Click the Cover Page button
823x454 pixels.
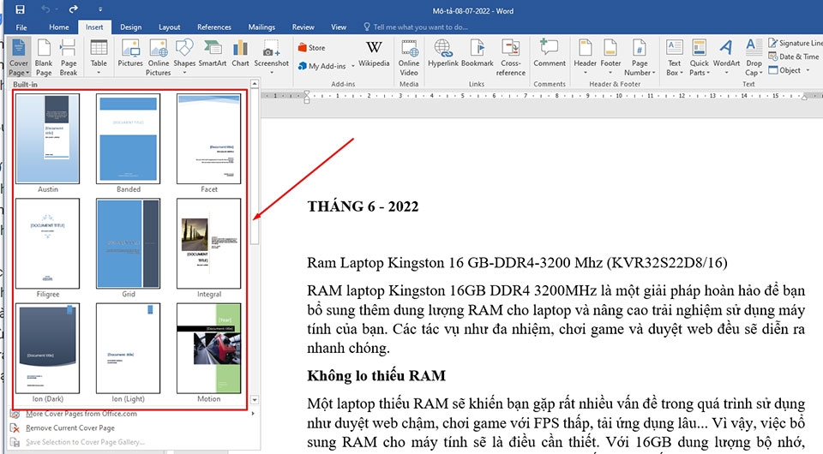[x=19, y=57]
